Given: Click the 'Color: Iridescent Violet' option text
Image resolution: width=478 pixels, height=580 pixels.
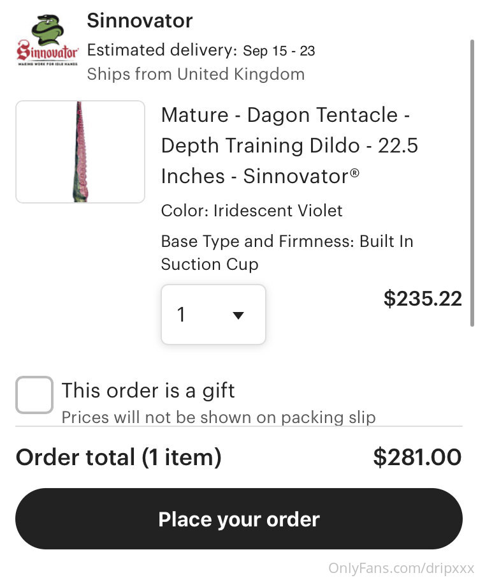Looking at the screenshot, I should tap(252, 211).
